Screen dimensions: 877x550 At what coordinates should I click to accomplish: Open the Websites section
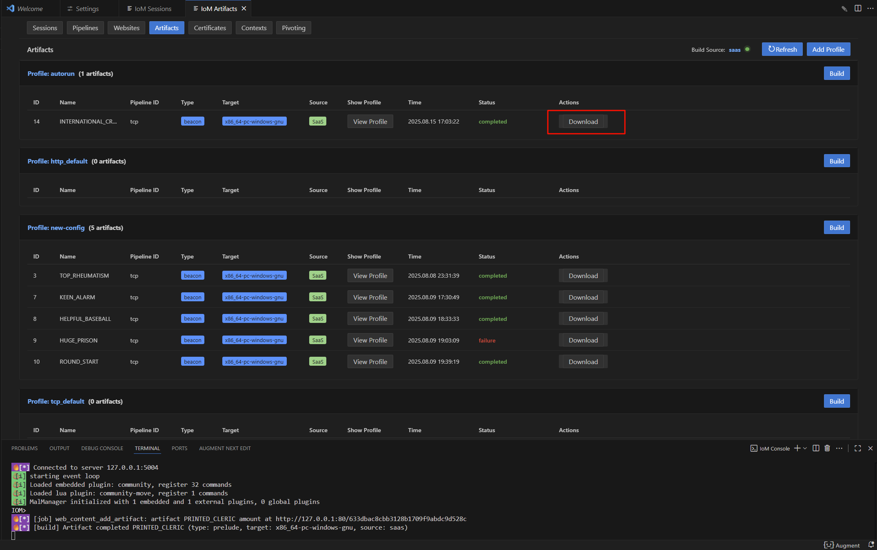[x=126, y=28]
